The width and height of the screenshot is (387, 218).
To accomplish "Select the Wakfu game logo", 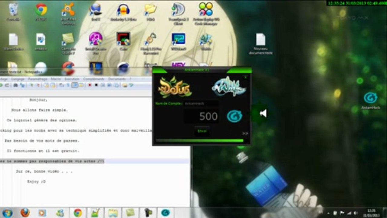I will 229,87.
